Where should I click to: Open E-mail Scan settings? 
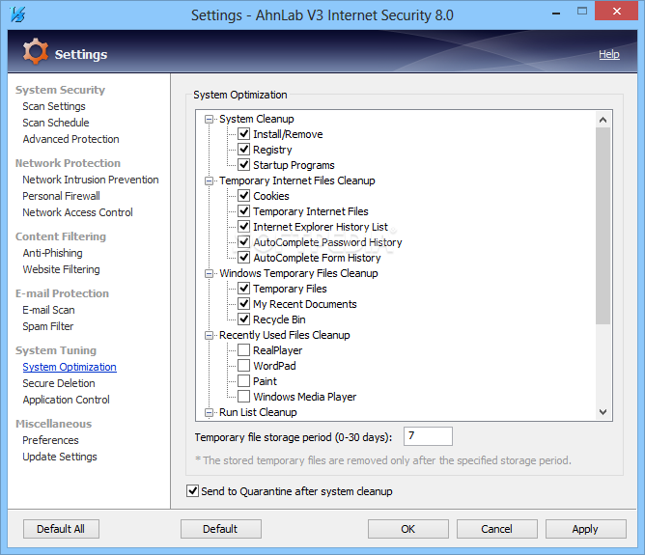48,310
